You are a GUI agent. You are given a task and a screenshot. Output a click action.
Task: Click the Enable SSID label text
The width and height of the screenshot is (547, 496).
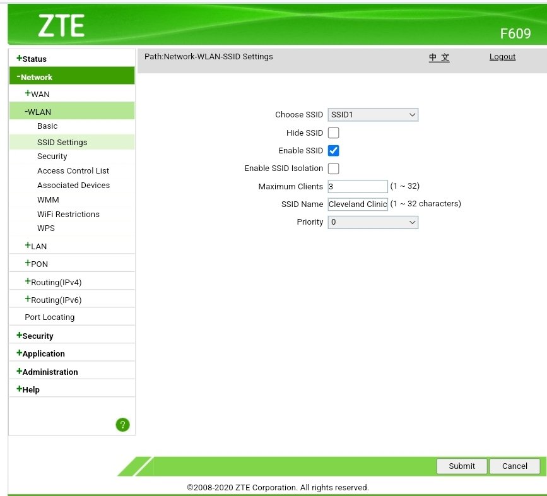tap(301, 150)
